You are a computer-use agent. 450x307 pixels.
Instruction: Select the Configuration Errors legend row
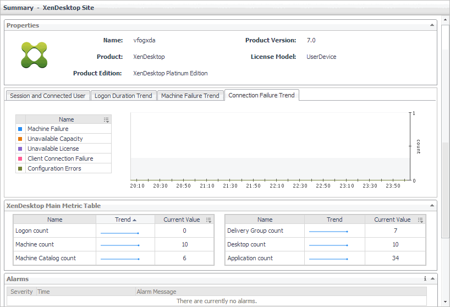tap(63, 168)
